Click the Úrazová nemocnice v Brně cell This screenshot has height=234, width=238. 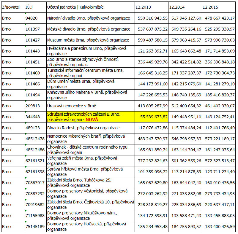tap(91, 106)
